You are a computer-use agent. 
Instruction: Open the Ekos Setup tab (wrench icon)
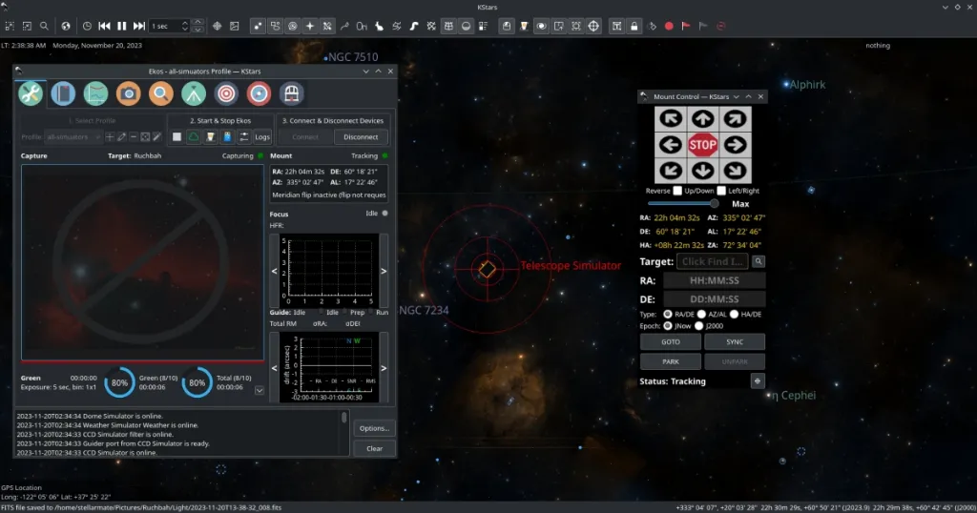click(30, 94)
